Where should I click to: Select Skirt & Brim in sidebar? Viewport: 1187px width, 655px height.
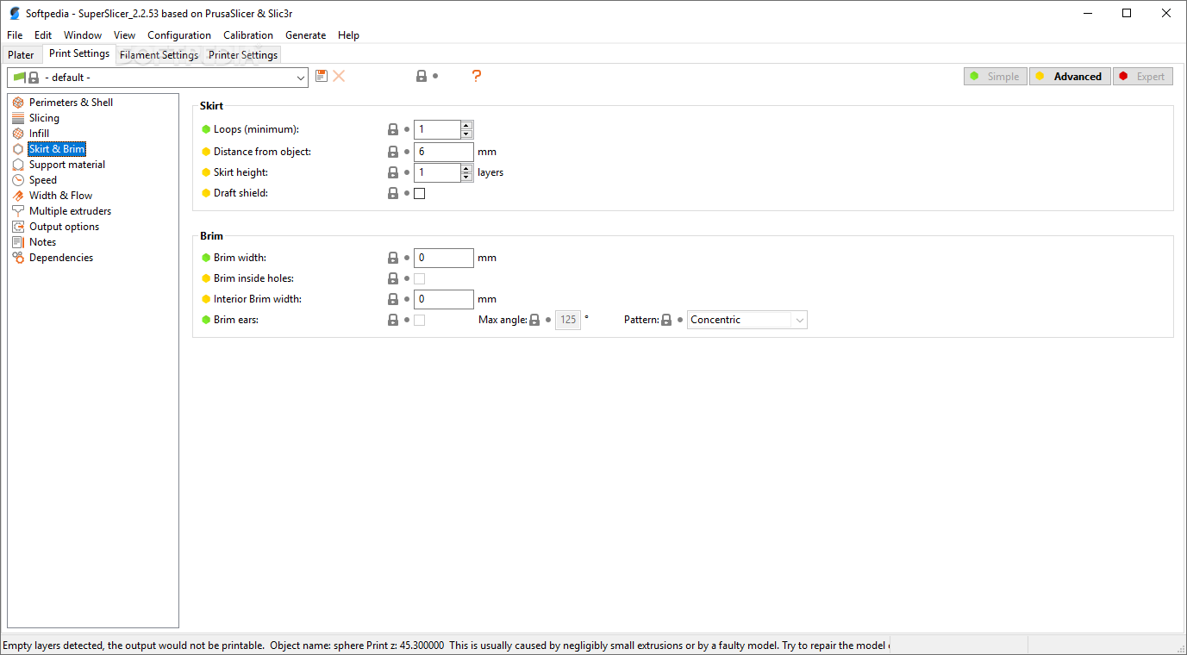tap(57, 149)
